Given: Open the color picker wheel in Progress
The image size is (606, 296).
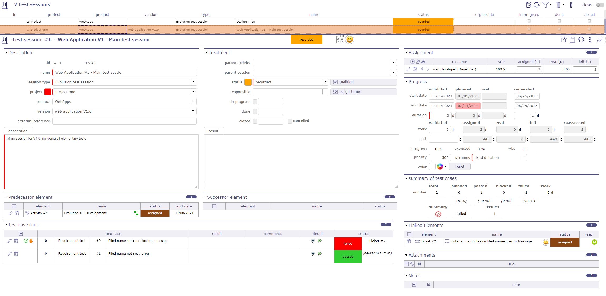Looking at the screenshot, I should (x=440, y=166).
